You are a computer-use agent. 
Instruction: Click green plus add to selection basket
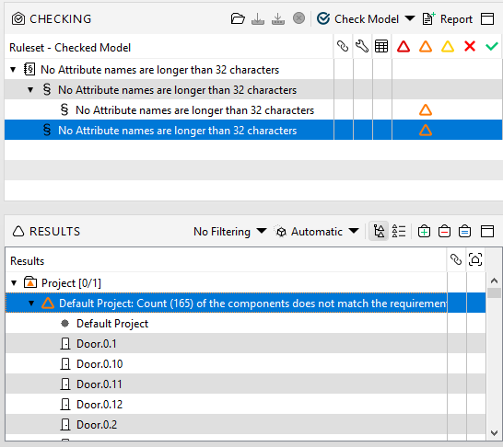[x=424, y=231]
